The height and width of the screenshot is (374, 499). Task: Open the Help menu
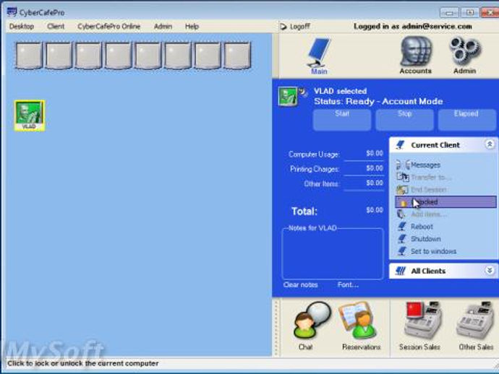coord(192,27)
